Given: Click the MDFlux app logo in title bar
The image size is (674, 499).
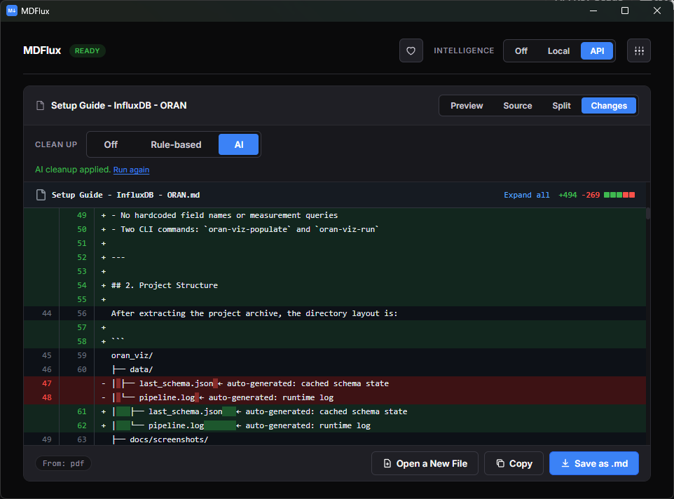Looking at the screenshot, I should (x=12, y=11).
